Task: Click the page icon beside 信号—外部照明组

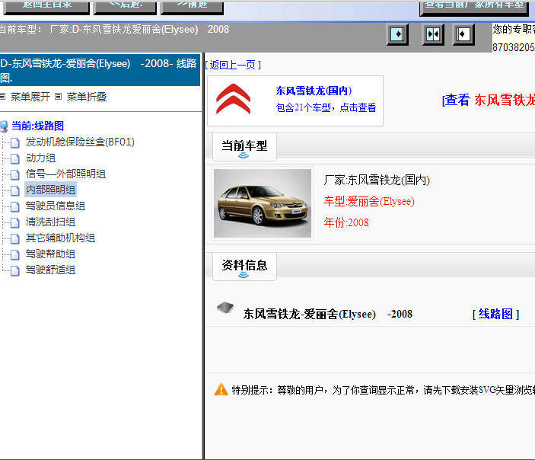Action: tap(15, 174)
